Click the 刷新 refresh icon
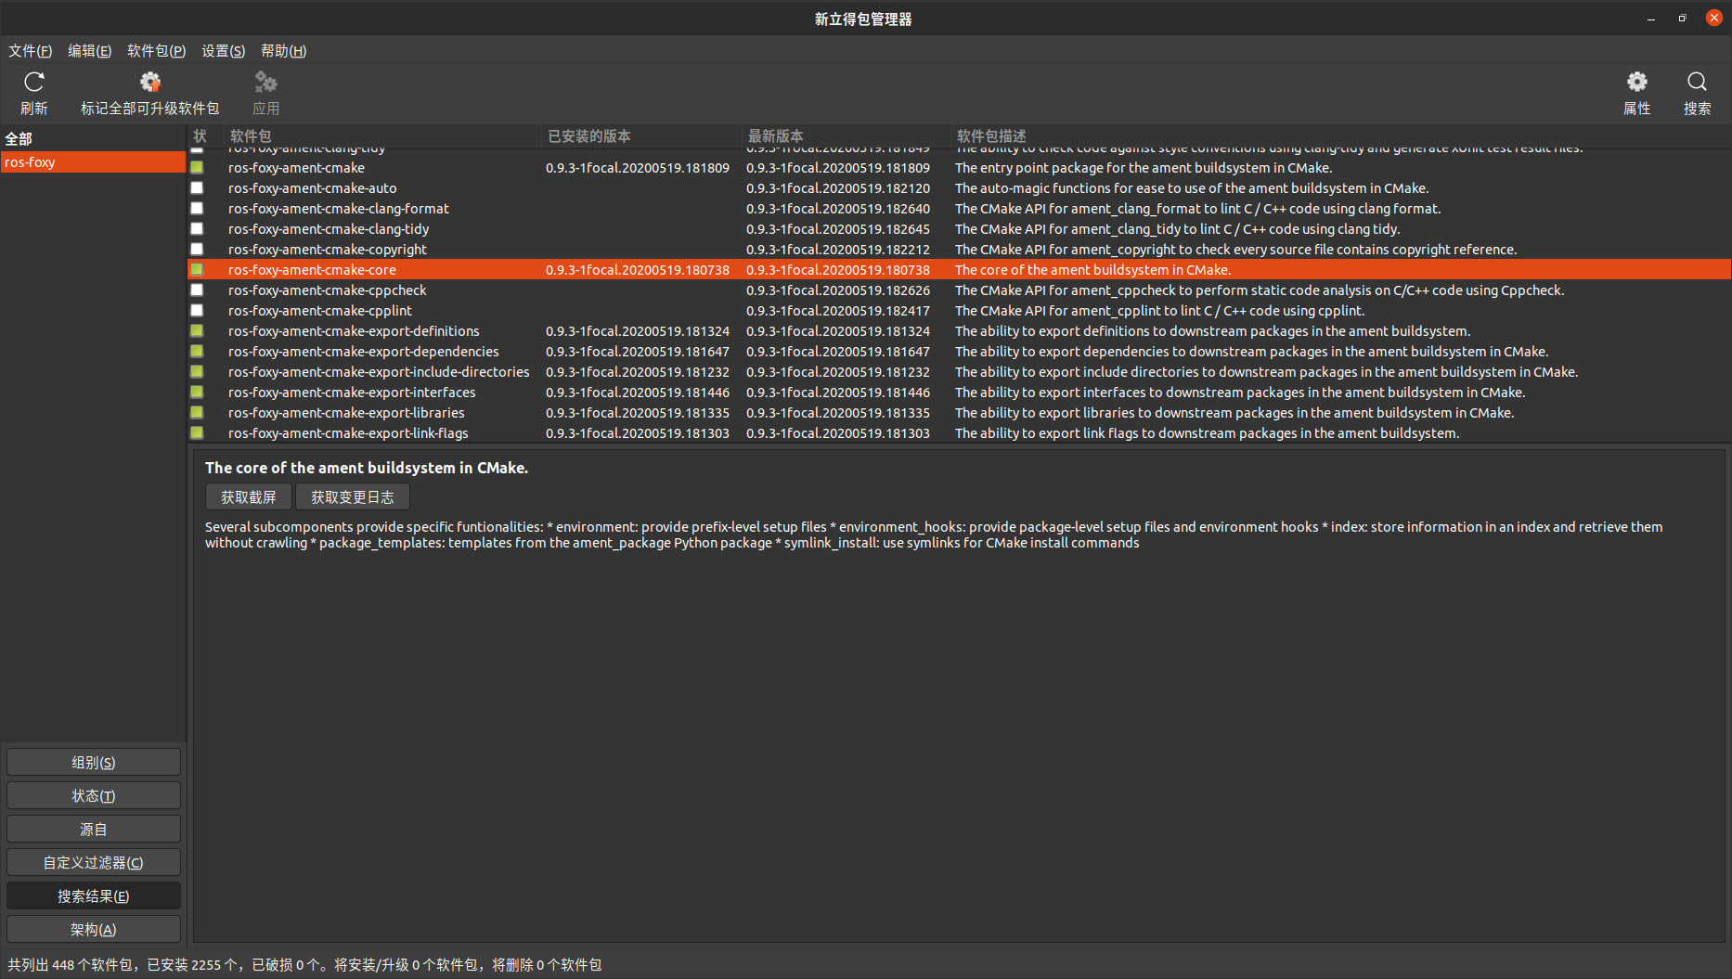This screenshot has width=1732, height=979. pyautogui.click(x=33, y=92)
